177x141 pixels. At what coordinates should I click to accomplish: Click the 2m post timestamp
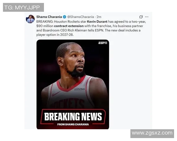pos(99,17)
